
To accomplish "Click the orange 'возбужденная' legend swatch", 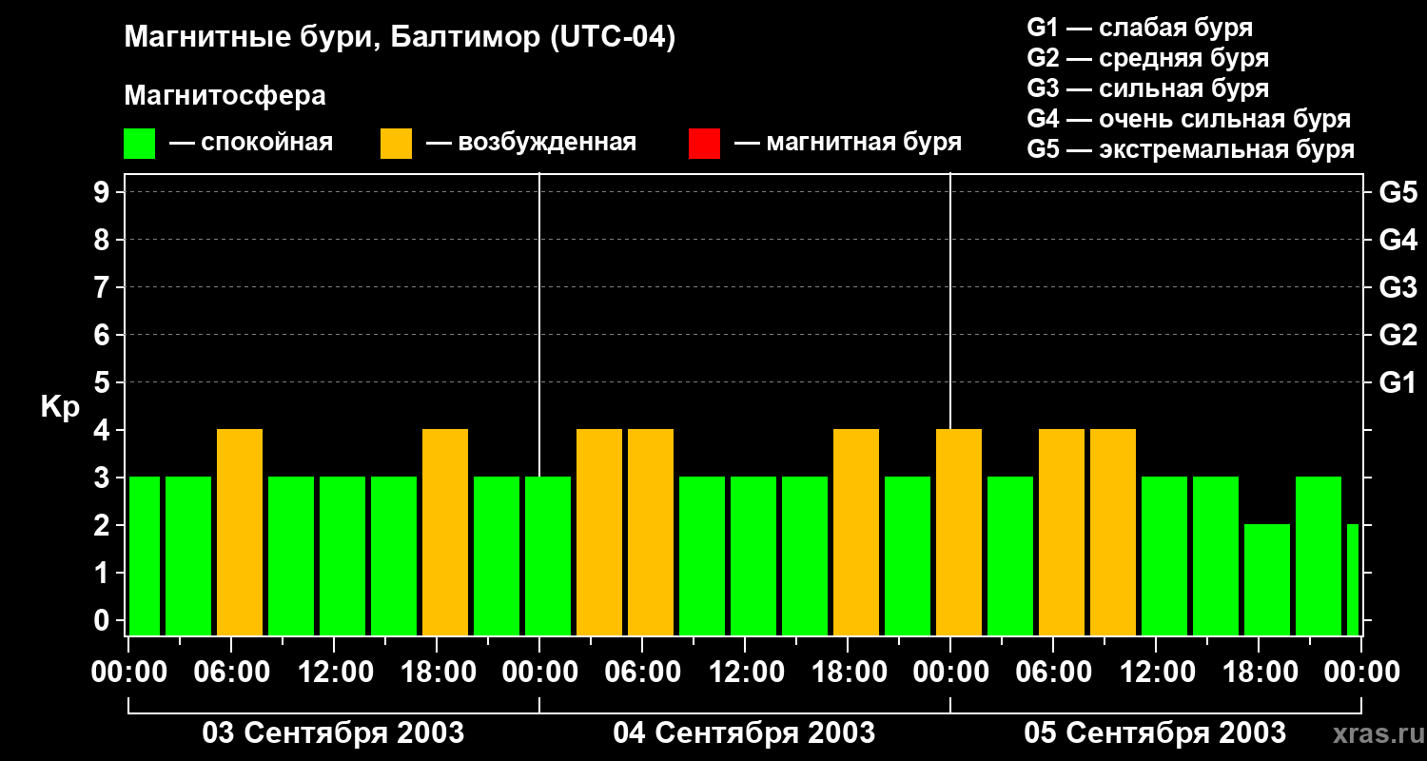I will [396, 144].
